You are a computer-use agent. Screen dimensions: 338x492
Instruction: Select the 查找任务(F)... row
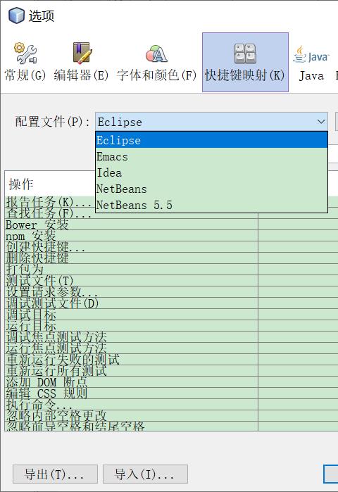click(x=50, y=213)
